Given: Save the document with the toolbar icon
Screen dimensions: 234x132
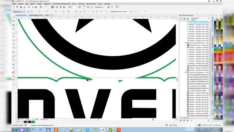Looking at the screenshot, I should (21, 7).
